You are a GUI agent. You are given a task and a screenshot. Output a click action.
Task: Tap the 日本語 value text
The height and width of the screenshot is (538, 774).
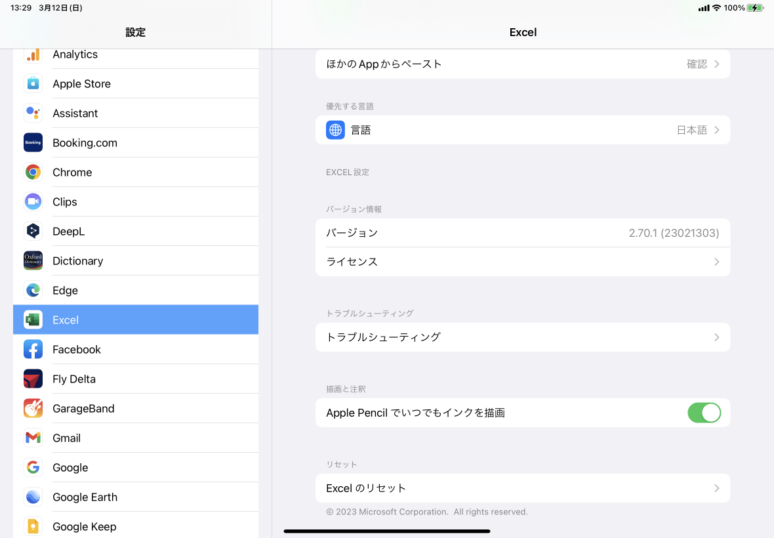pyautogui.click(x=691, y=130)
